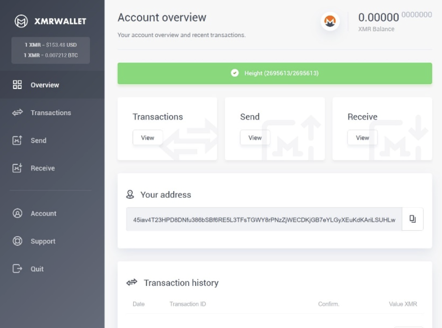Click the arrows icon beside Transaction history
This screenshot has width=442, height=328.
[x=132, y=283]
